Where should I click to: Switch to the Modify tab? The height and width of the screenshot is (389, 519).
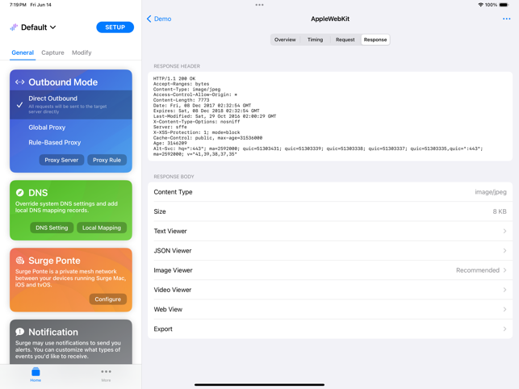[x=82, y=52]
